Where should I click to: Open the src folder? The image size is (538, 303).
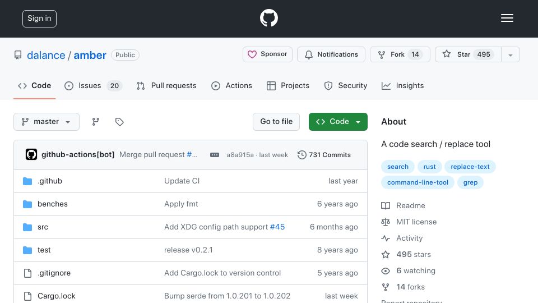pos(43,227)
